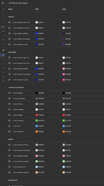
Task: Select the sidebar collection showing 78
Action: 3,31
